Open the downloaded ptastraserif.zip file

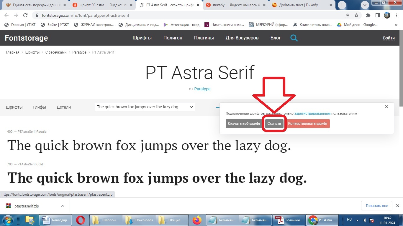click(27, 206)
